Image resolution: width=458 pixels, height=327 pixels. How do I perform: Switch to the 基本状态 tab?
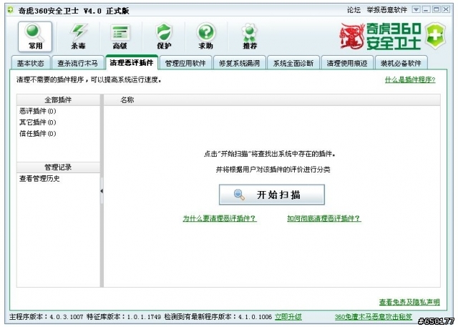click(30, 63)
